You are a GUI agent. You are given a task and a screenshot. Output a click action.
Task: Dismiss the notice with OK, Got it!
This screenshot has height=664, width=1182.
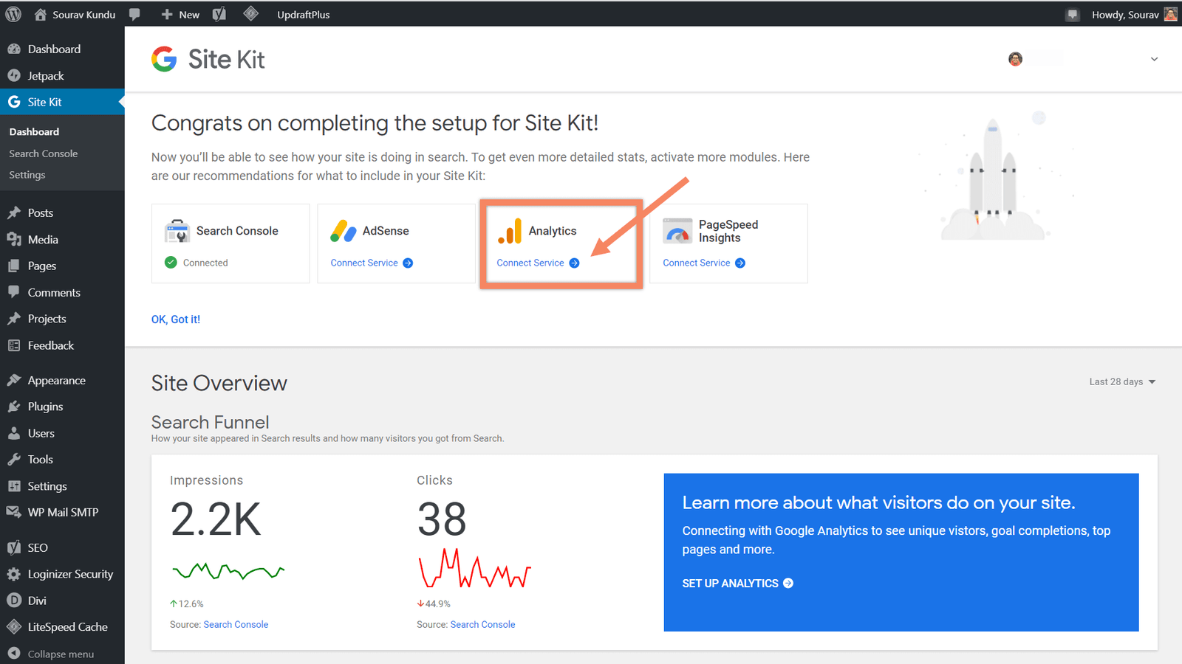175,319
